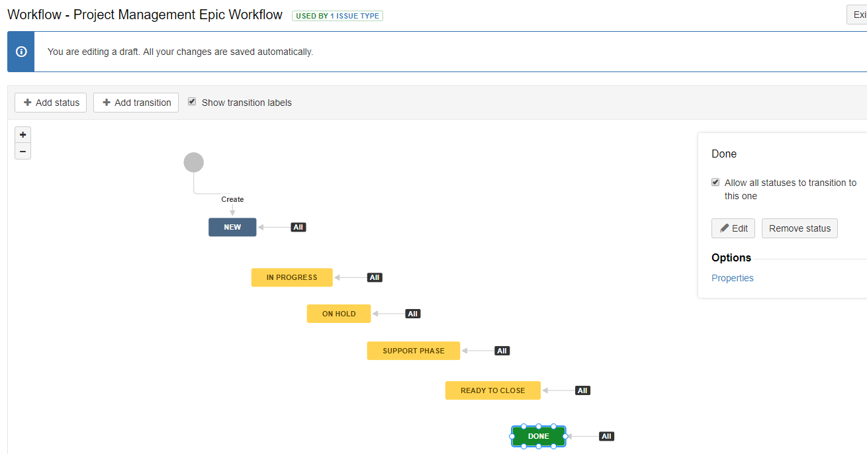Viewport: 867px width, 454px height.
Task: Click the zoom in plus icon
Action: pos(23,134)
